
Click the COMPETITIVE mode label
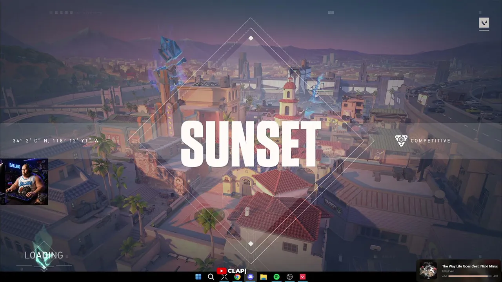click(431, 141)
